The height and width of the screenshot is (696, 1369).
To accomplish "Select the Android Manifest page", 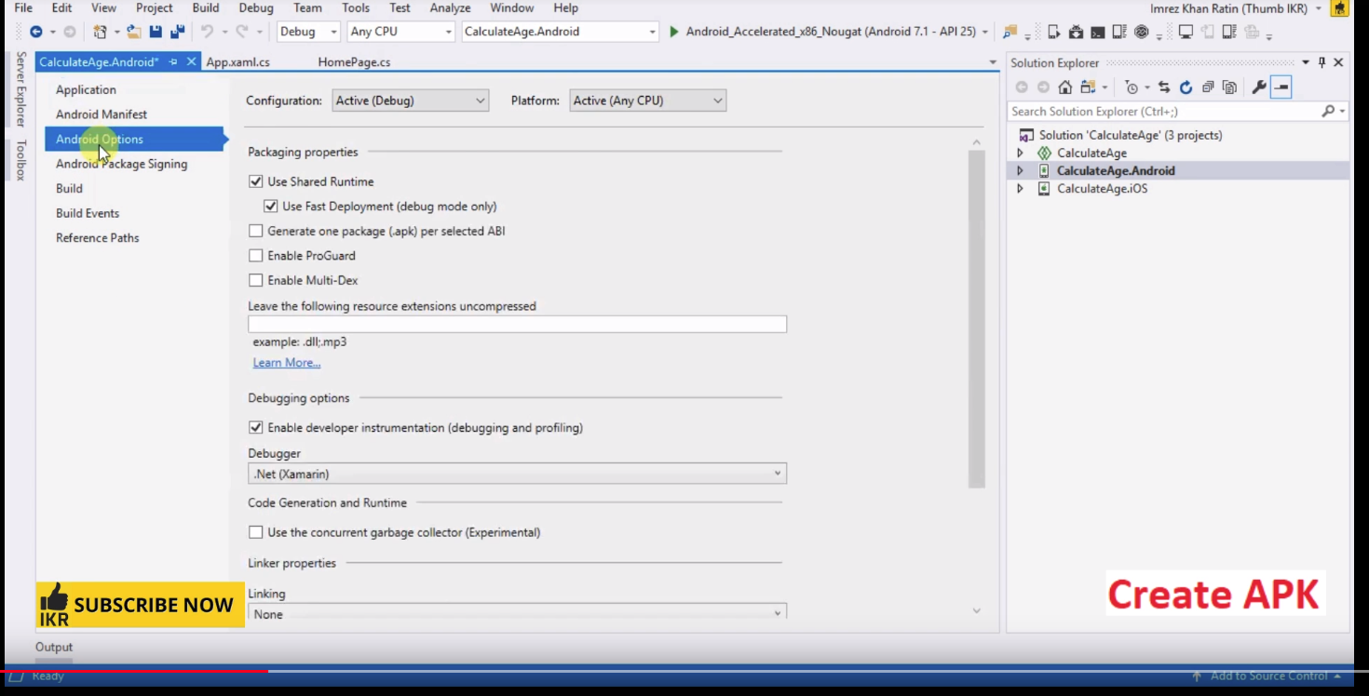I will [102, 114].
